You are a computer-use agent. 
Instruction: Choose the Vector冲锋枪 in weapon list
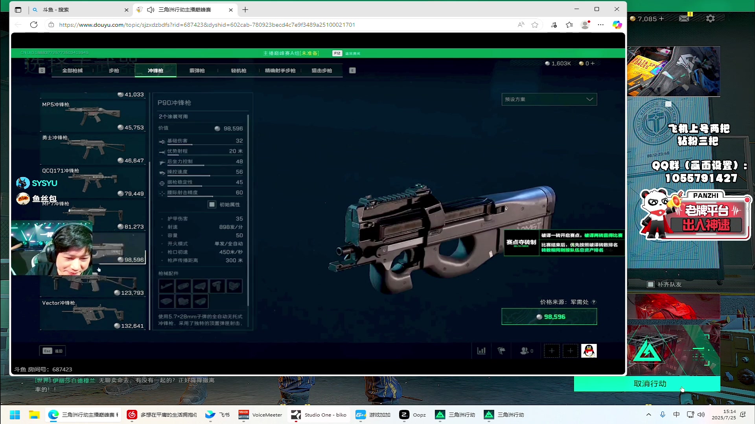tap(93, 314)
